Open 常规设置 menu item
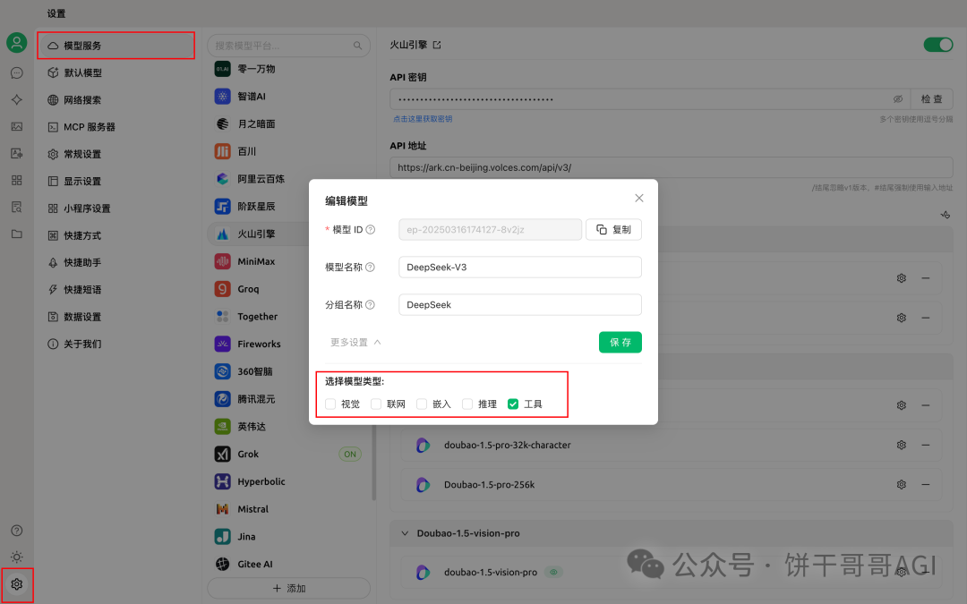967x604 pixels. click(x=116, y=154)
